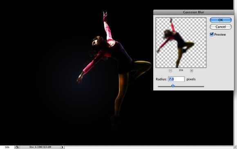Click the Radius input field
This screenshot has width=237, height=149.
coord(176,79)
